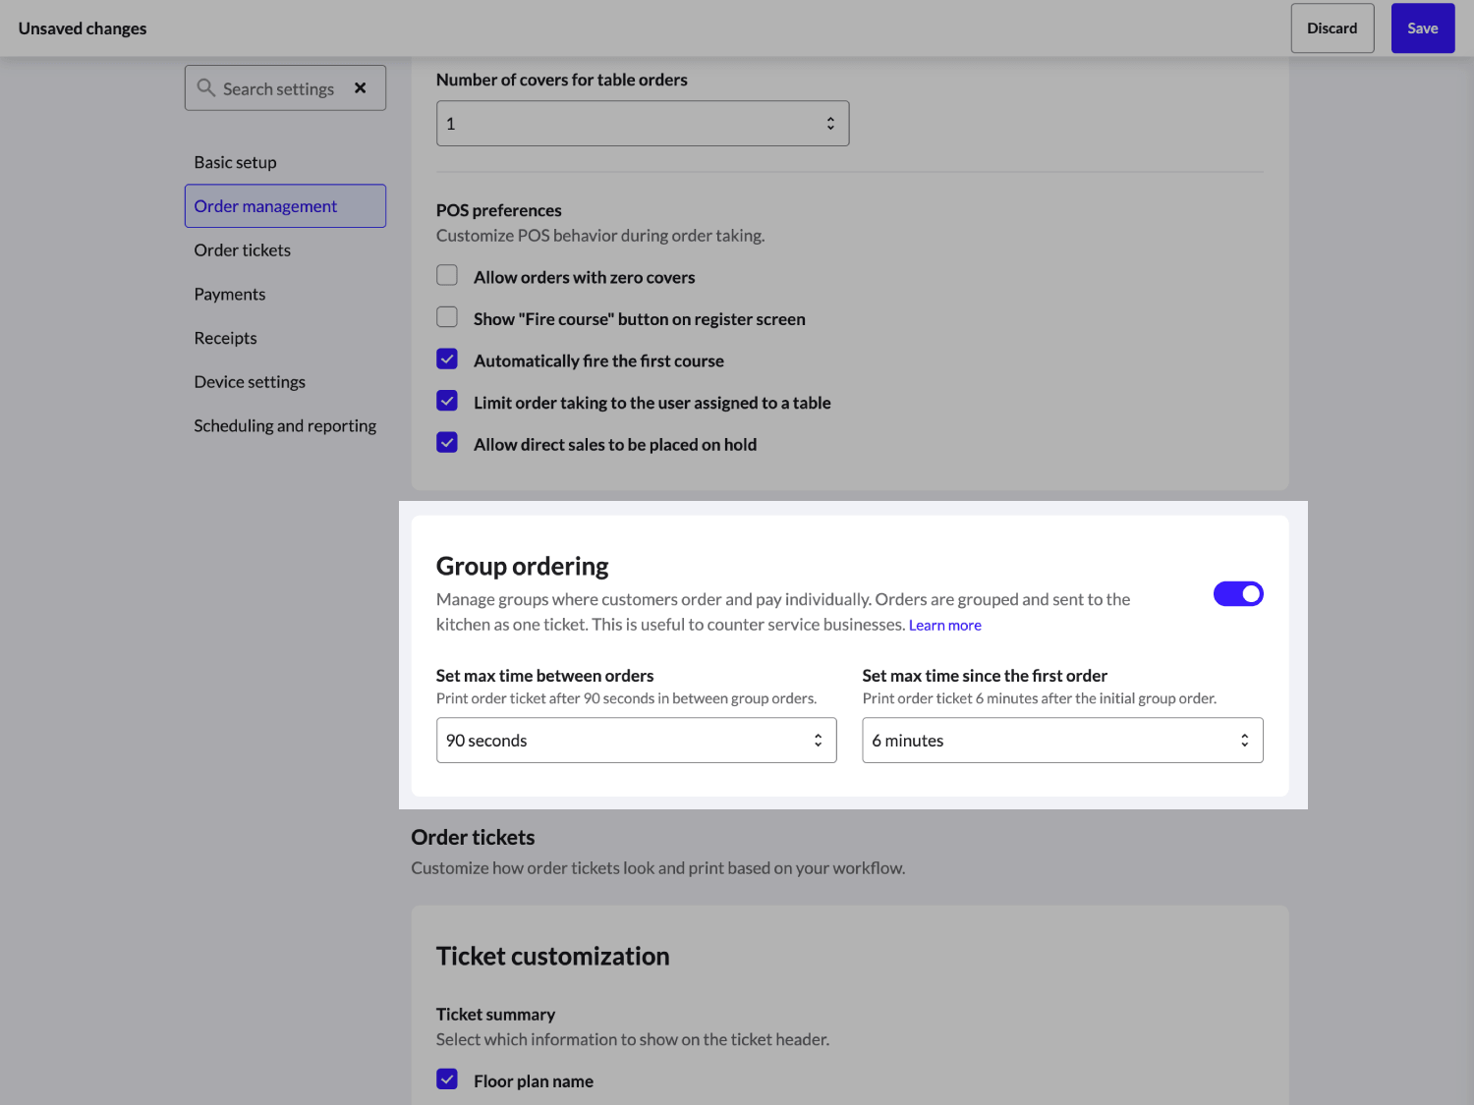Click Number of covers for table orders label
1474x1105 pixels.
point(562,80)
